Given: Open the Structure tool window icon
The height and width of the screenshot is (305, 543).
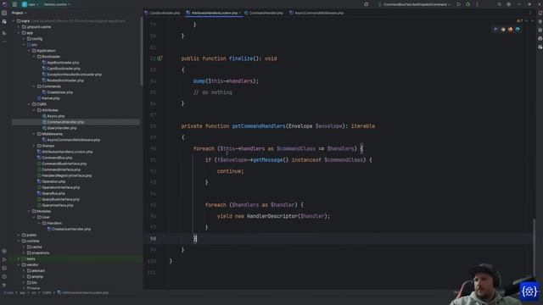Looking at the screenshot, I should point(4,33).
